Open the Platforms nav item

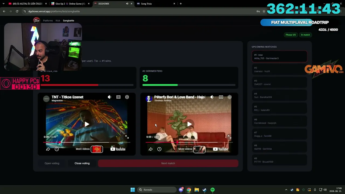[48, 20]
